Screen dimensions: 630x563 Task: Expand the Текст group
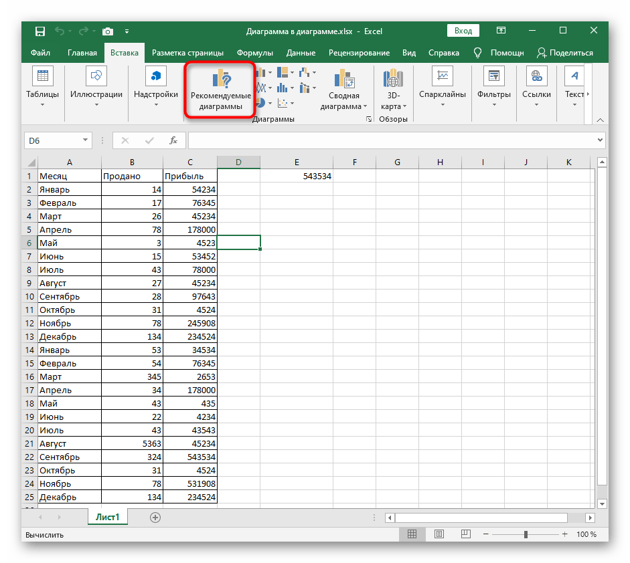pos(574,88)
